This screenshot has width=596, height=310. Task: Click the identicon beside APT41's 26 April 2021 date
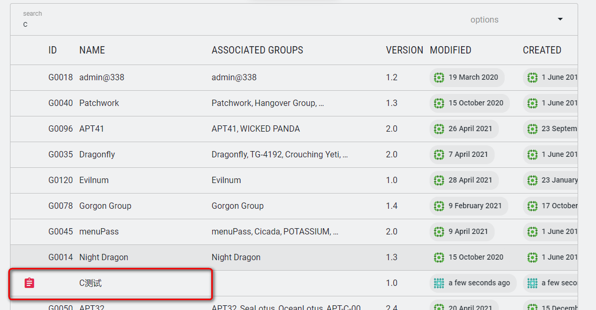point(438,129)
